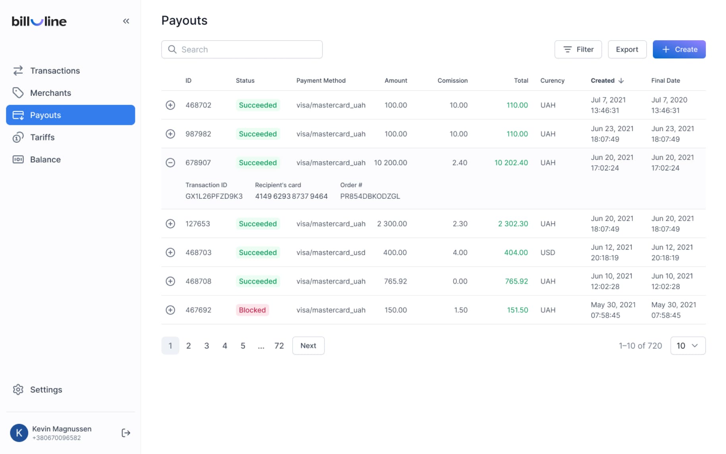Click the Transactions arrows icon
The height and width of the screenshot is (454, 726).
tap(18, 70)
